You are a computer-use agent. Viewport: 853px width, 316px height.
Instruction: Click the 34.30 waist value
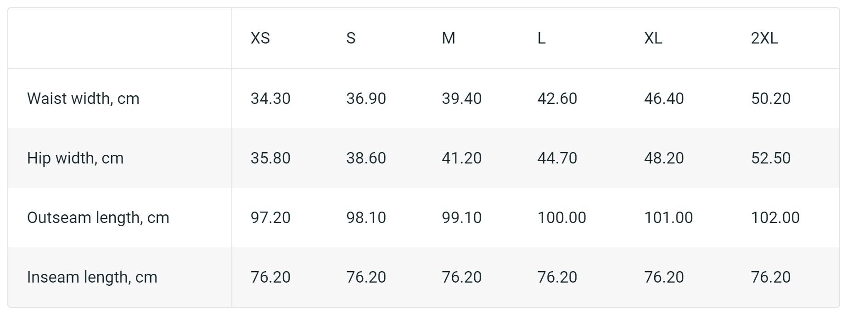tap(270, 98)
